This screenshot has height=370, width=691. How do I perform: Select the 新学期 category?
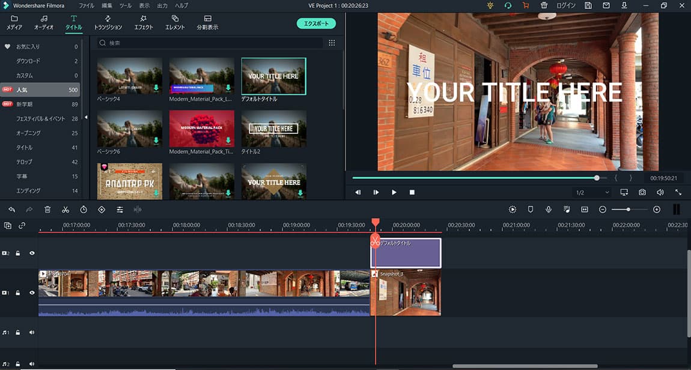(x=40, y=104)
